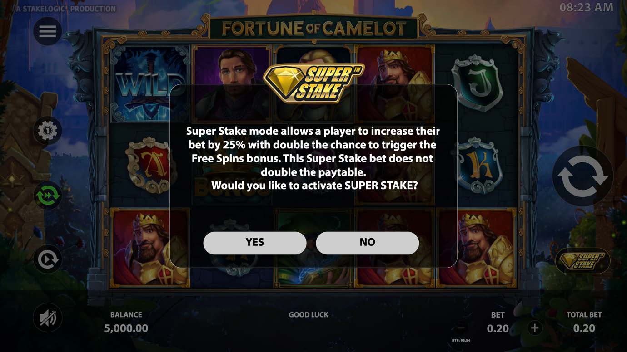The image size is (627, 352).
Task: Click the green J shield symbol
Action: click(477, 83)
